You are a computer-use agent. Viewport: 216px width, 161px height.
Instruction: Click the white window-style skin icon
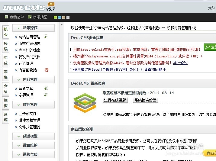[68, 17]
